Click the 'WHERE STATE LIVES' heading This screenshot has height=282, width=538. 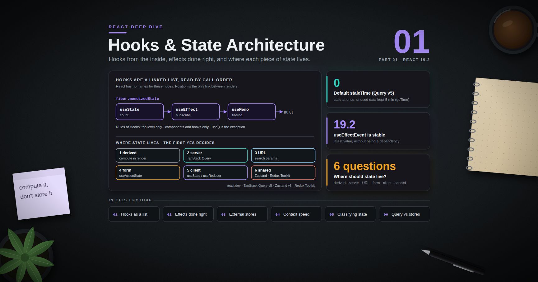(x=165, y=143)
